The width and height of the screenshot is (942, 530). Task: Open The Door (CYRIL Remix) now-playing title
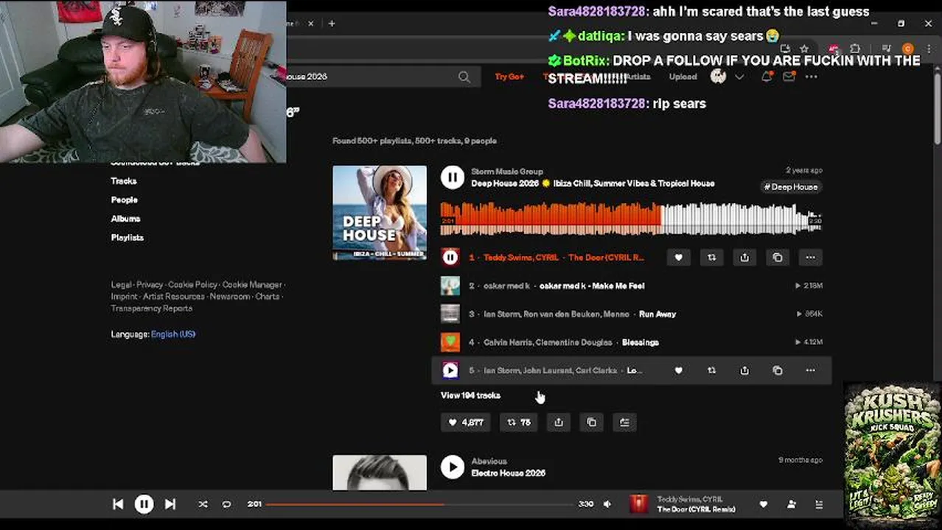click(x=696, y=509)
